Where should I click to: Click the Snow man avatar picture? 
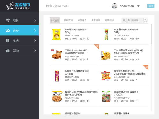[114, 6]
